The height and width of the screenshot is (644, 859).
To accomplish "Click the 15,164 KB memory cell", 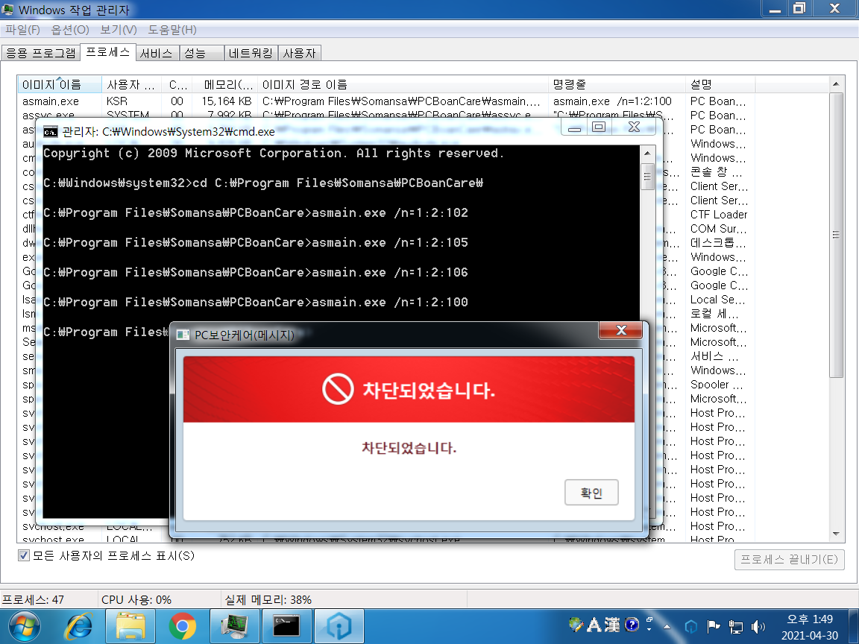I will pyautogui.click(x=226, y=101).
